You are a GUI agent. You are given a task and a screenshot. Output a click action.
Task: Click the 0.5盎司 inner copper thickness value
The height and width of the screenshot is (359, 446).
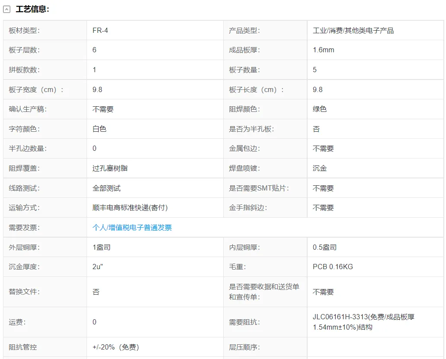pos(324,248)
